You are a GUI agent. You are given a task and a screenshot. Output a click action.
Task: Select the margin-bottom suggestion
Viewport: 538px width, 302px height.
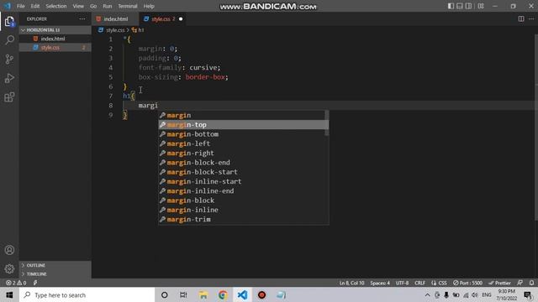coord(241,134)
